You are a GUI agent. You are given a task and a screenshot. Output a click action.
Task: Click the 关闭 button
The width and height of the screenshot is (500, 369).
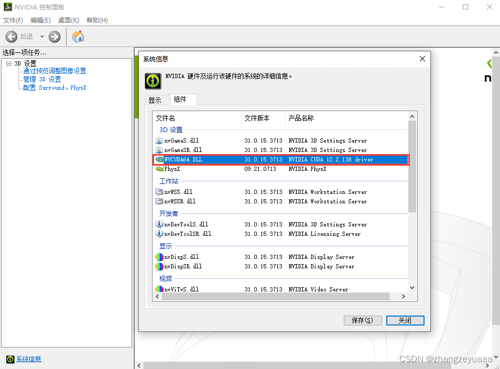pos(405,320)
